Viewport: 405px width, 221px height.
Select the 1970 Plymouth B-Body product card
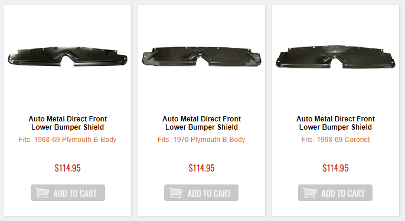pos(201,110)
